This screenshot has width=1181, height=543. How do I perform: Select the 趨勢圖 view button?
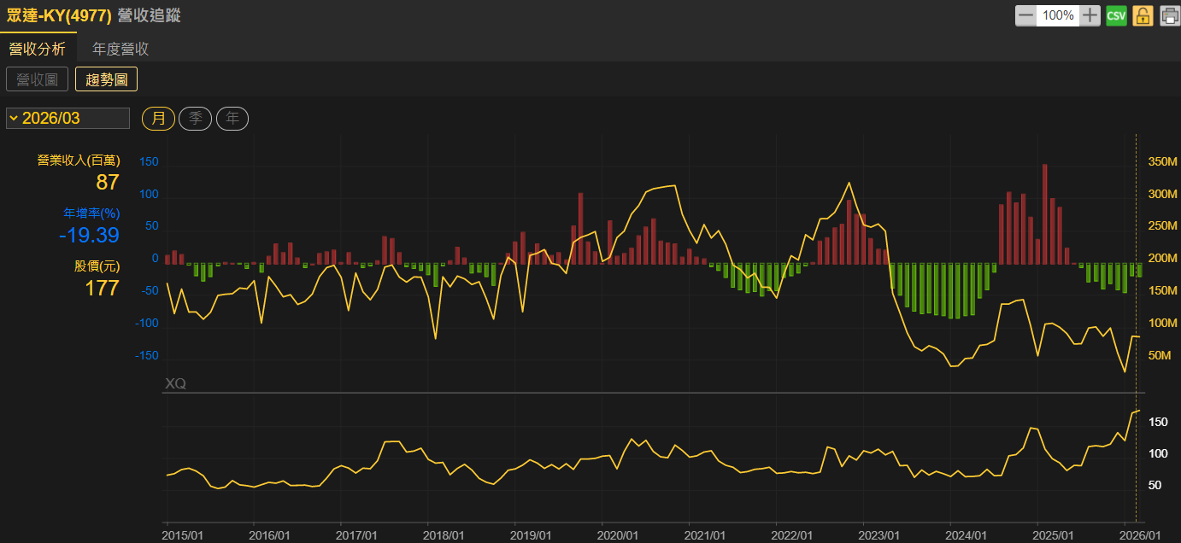coord(106,79)
